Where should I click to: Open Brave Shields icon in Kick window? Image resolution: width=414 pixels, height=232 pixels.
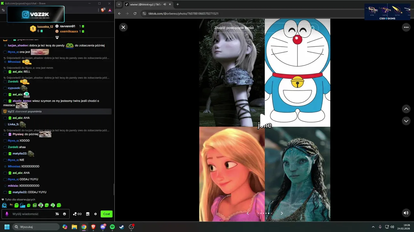103,10
